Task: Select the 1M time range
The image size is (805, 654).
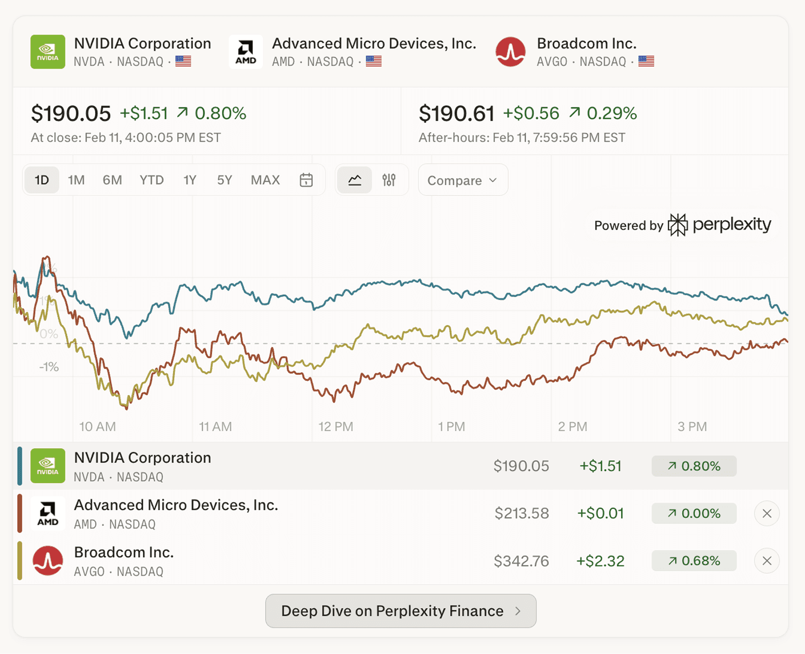Action: (76, 180)
